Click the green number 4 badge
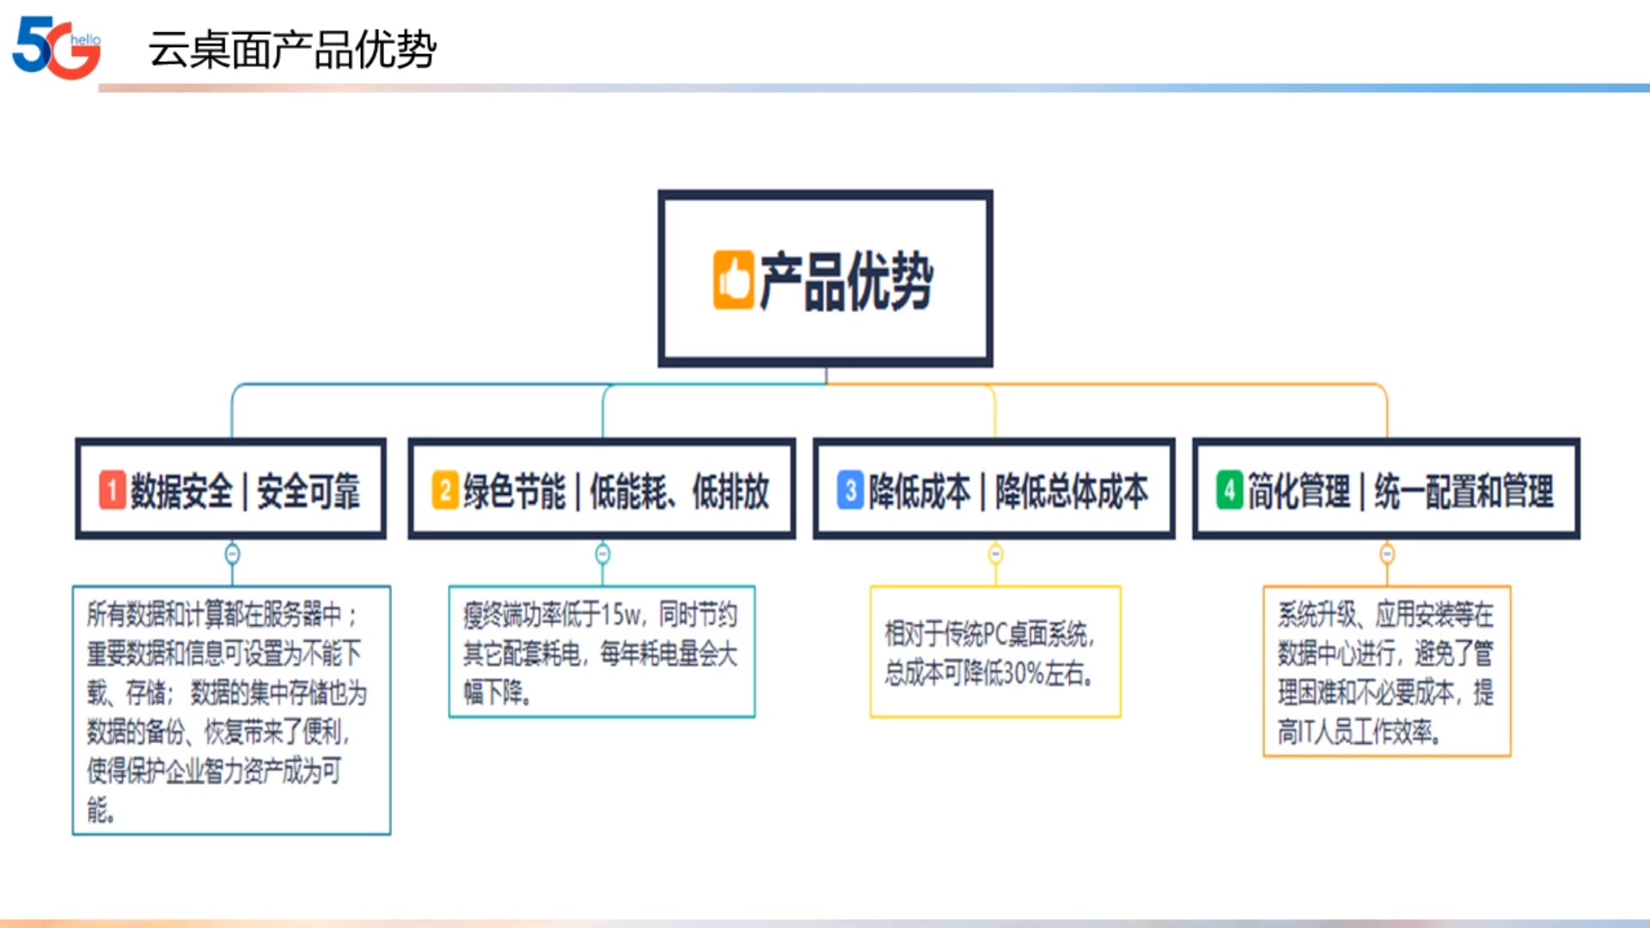1650x928 pixels. [1229, 491]
